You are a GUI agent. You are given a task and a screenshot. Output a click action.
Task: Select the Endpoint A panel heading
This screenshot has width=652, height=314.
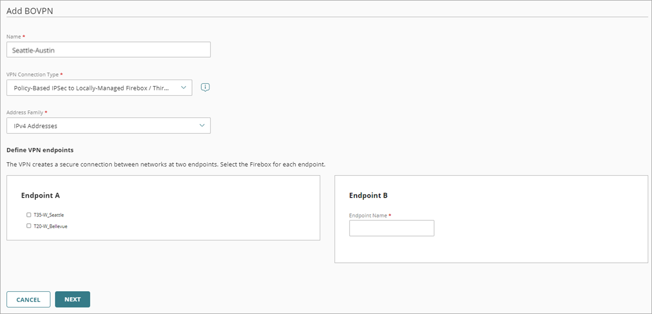[40, 195]
